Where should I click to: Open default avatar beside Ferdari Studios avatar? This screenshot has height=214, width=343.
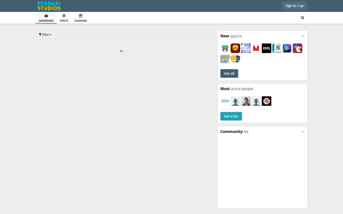point(235,101)
